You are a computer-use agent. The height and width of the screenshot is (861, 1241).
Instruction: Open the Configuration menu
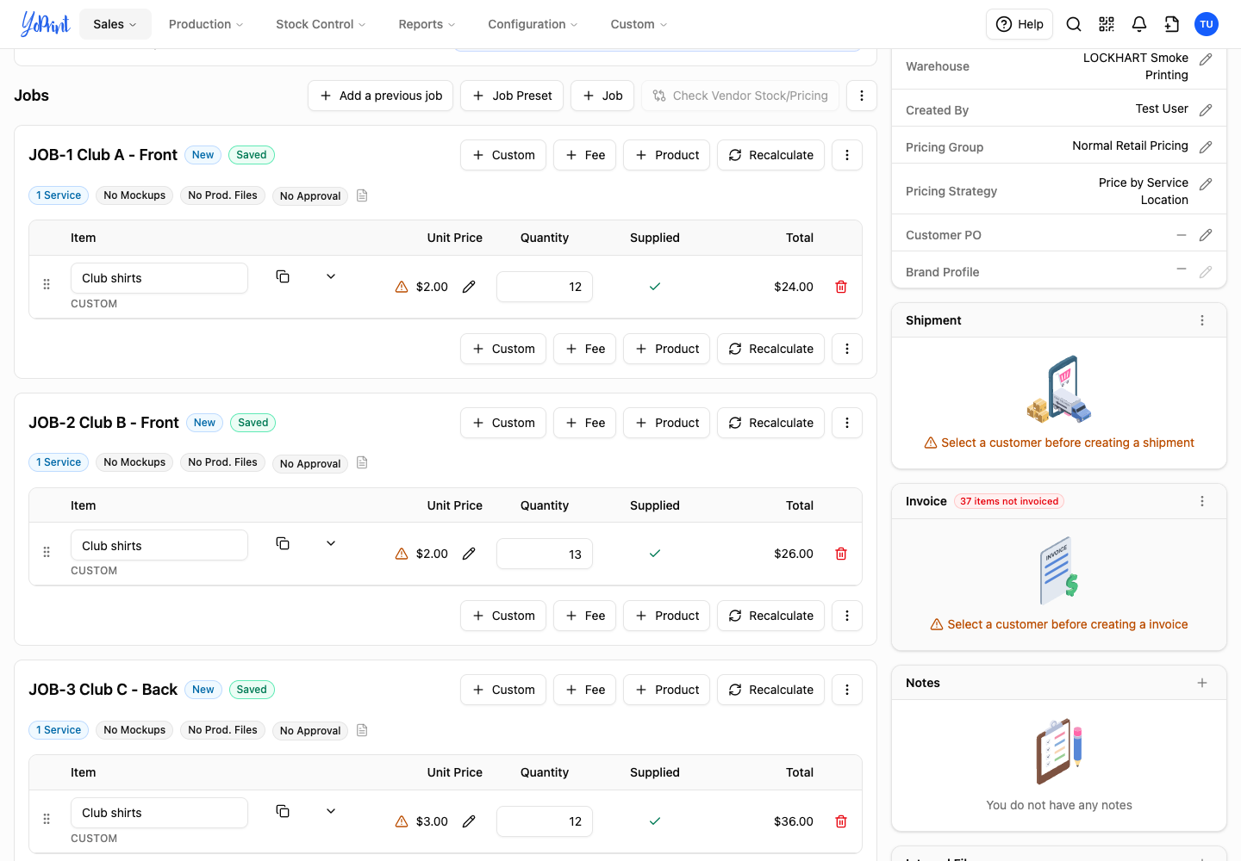coord(533,24)
